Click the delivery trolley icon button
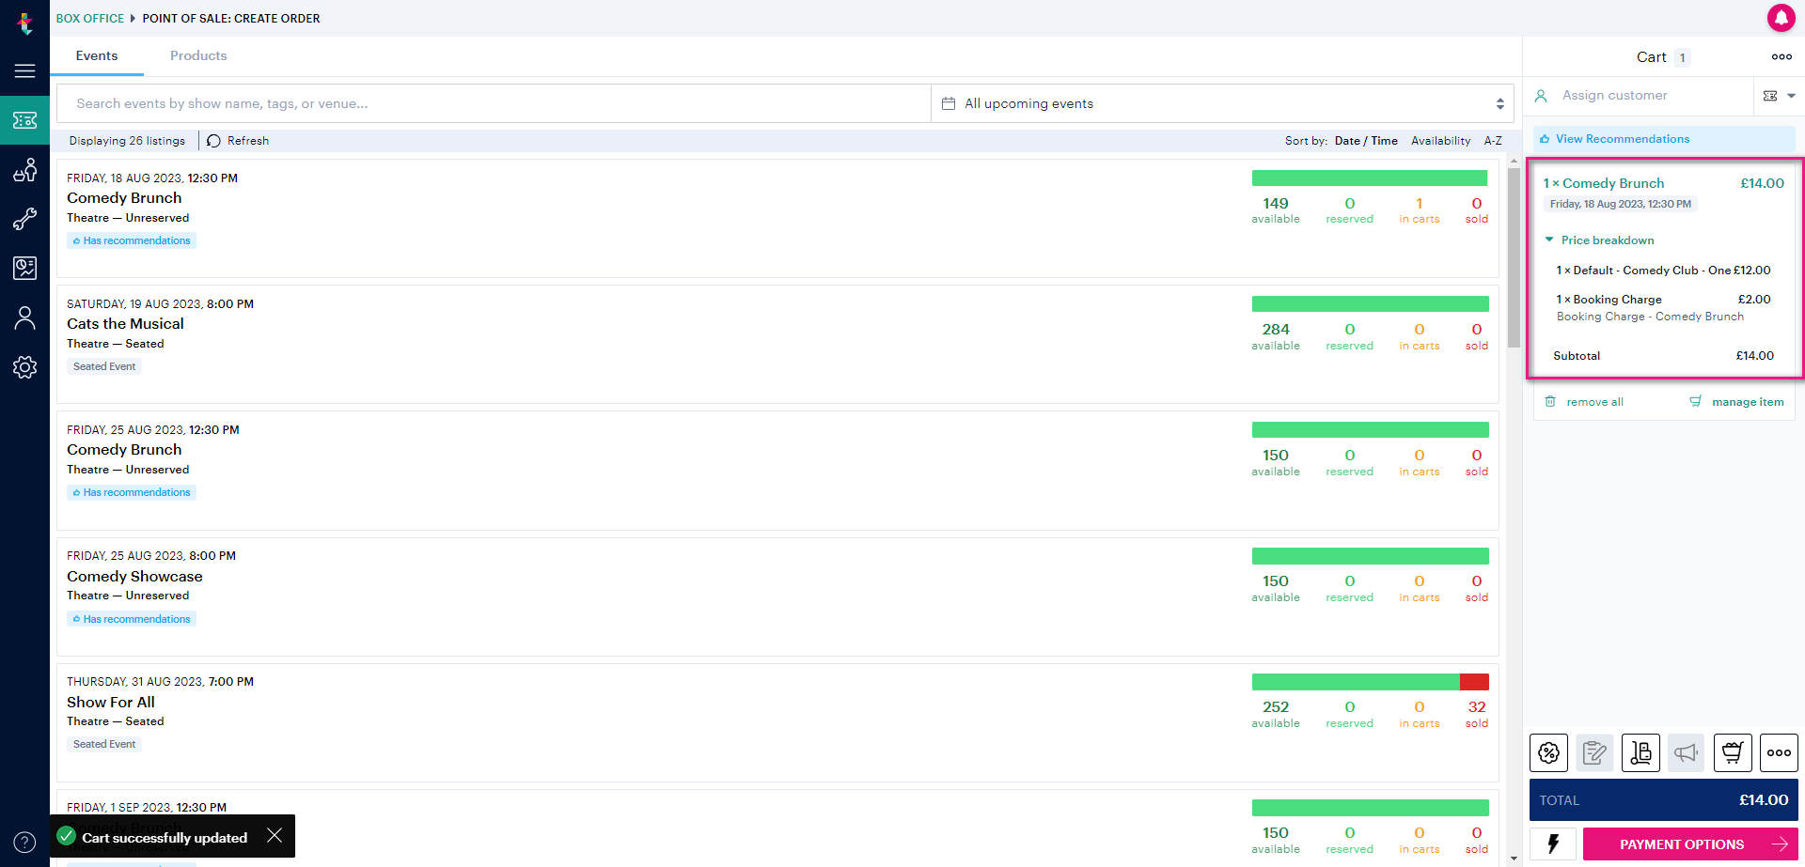Screen dimensions: 1805x867 click(1640, 752)
